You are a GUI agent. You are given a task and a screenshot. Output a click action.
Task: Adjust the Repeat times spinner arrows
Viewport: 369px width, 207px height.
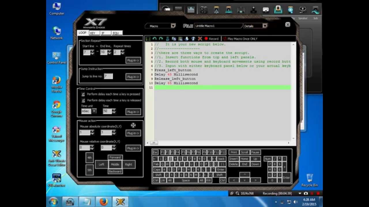pos(123,52)
